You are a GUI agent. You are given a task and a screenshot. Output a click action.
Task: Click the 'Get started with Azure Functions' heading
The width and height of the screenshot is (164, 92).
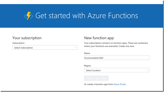(x=87, y=16)
